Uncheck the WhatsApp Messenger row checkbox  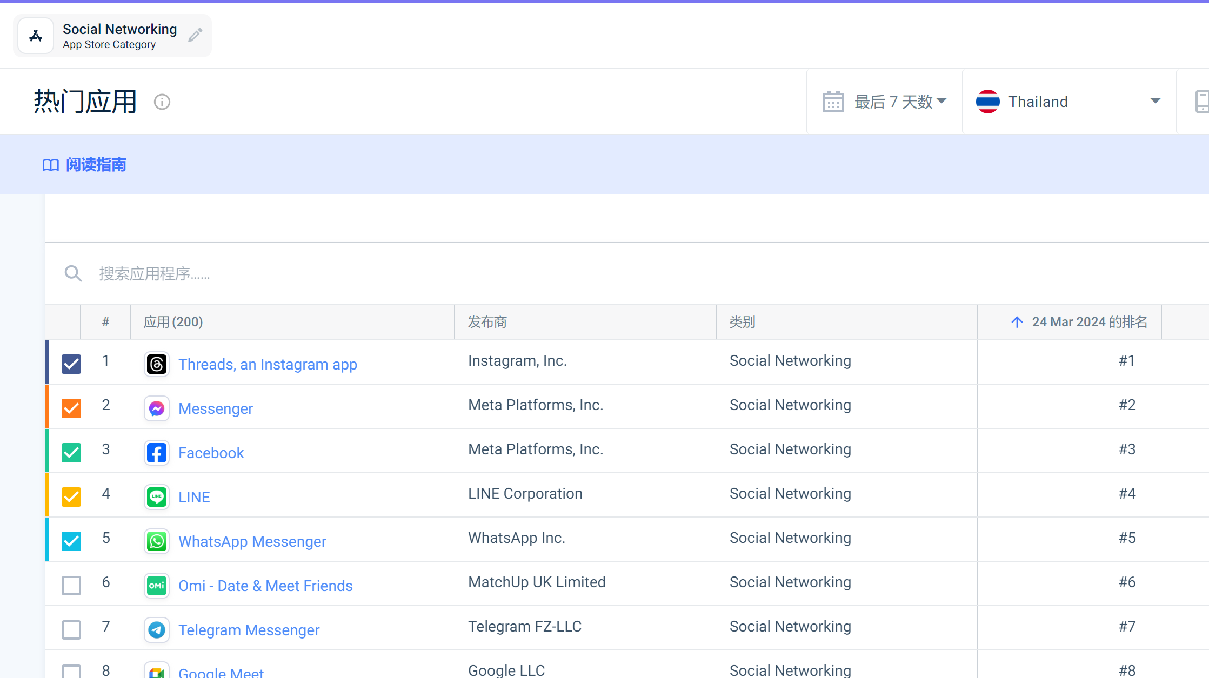pyautogui.click(x=71, y=541)
